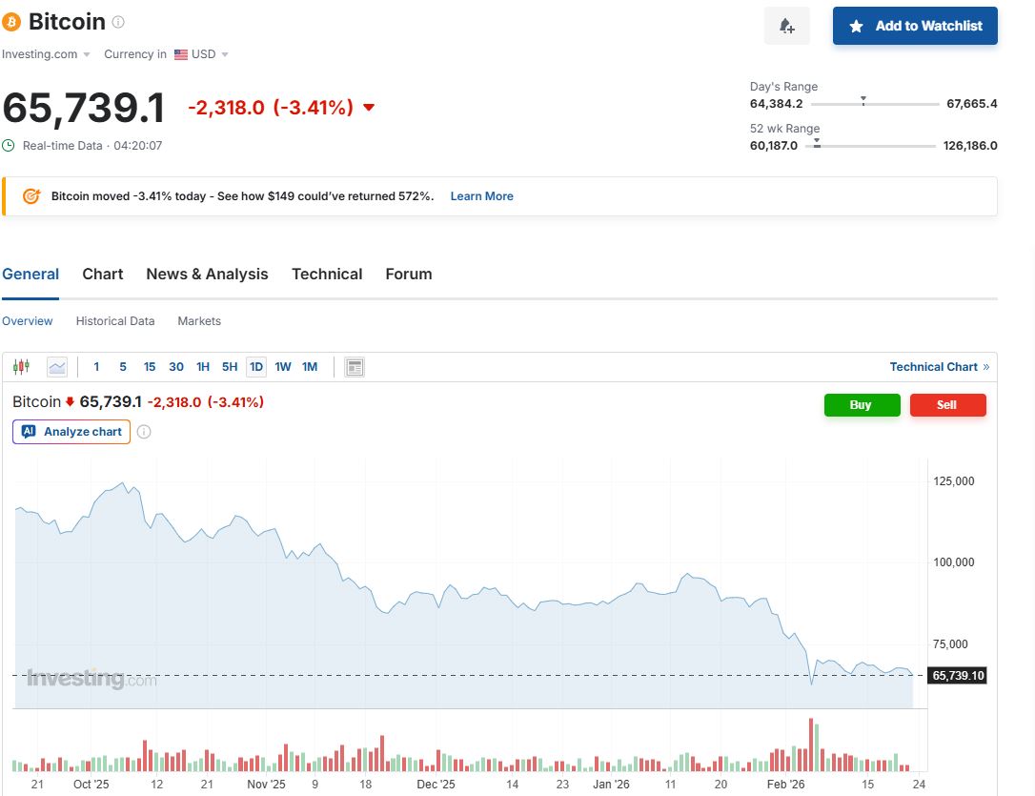Open the Investing.com source dropdown
1035x796 pixels.
47,54
